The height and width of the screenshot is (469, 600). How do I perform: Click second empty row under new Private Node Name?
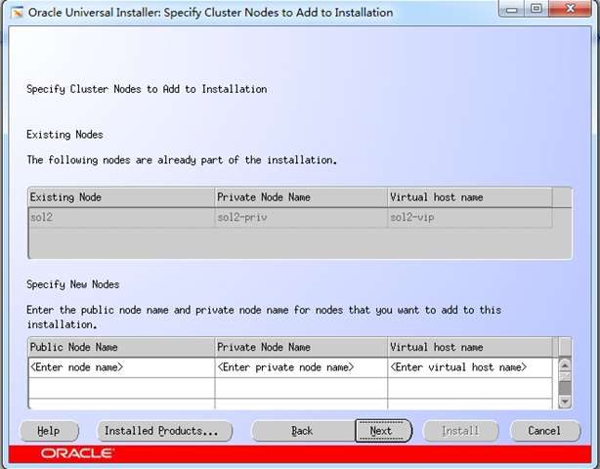pos(301,388)
